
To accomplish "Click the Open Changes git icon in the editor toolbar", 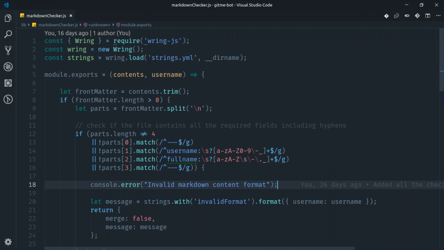I will [386, 15].
